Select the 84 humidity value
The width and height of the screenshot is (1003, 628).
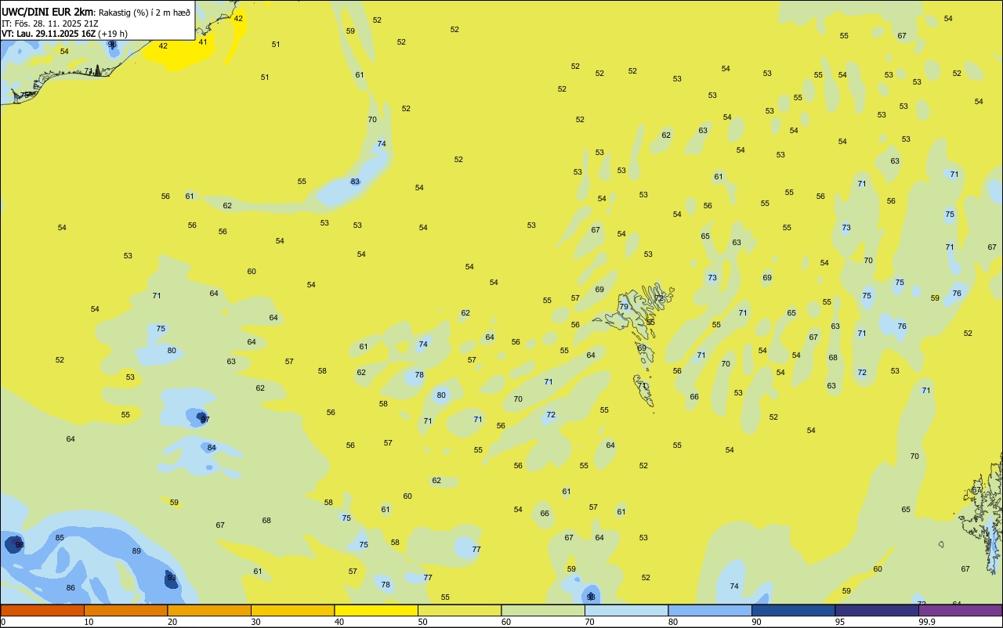[x=212, y=448]
